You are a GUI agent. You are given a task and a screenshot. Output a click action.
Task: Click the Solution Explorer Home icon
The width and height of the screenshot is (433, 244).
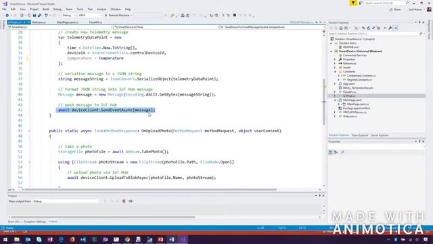(x=341, y=28)
